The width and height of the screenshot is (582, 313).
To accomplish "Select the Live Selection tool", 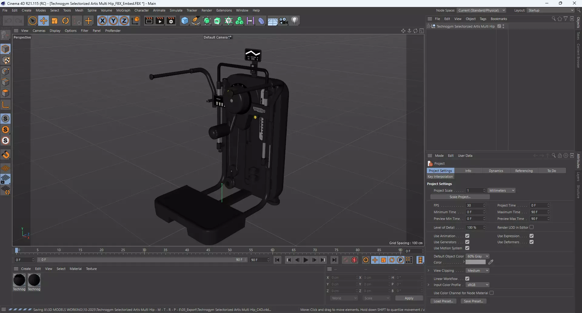I will (x=32, y=21).
